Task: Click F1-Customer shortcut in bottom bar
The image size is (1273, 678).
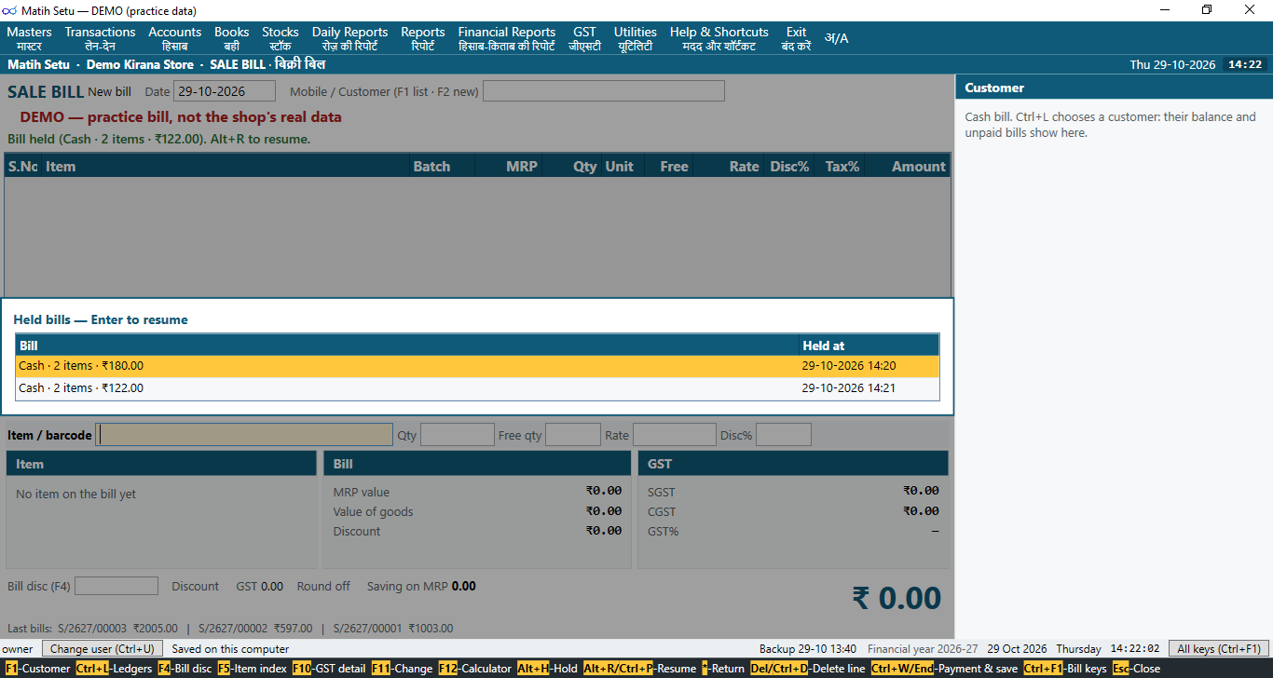Action: click(x=37, y=669)
